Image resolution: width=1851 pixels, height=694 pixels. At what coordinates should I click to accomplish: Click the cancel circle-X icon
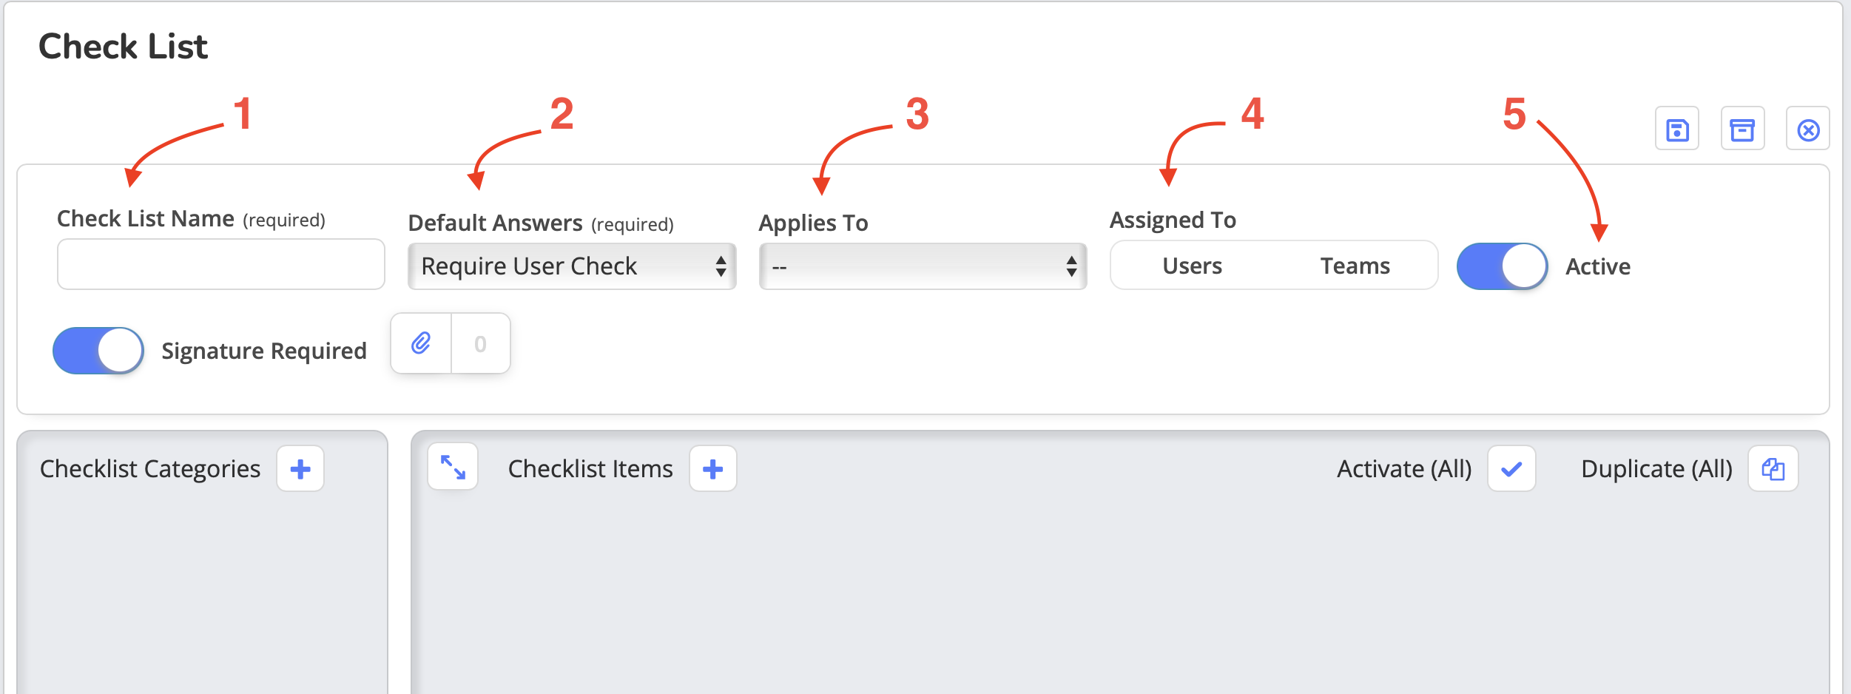click(1808, 129)
